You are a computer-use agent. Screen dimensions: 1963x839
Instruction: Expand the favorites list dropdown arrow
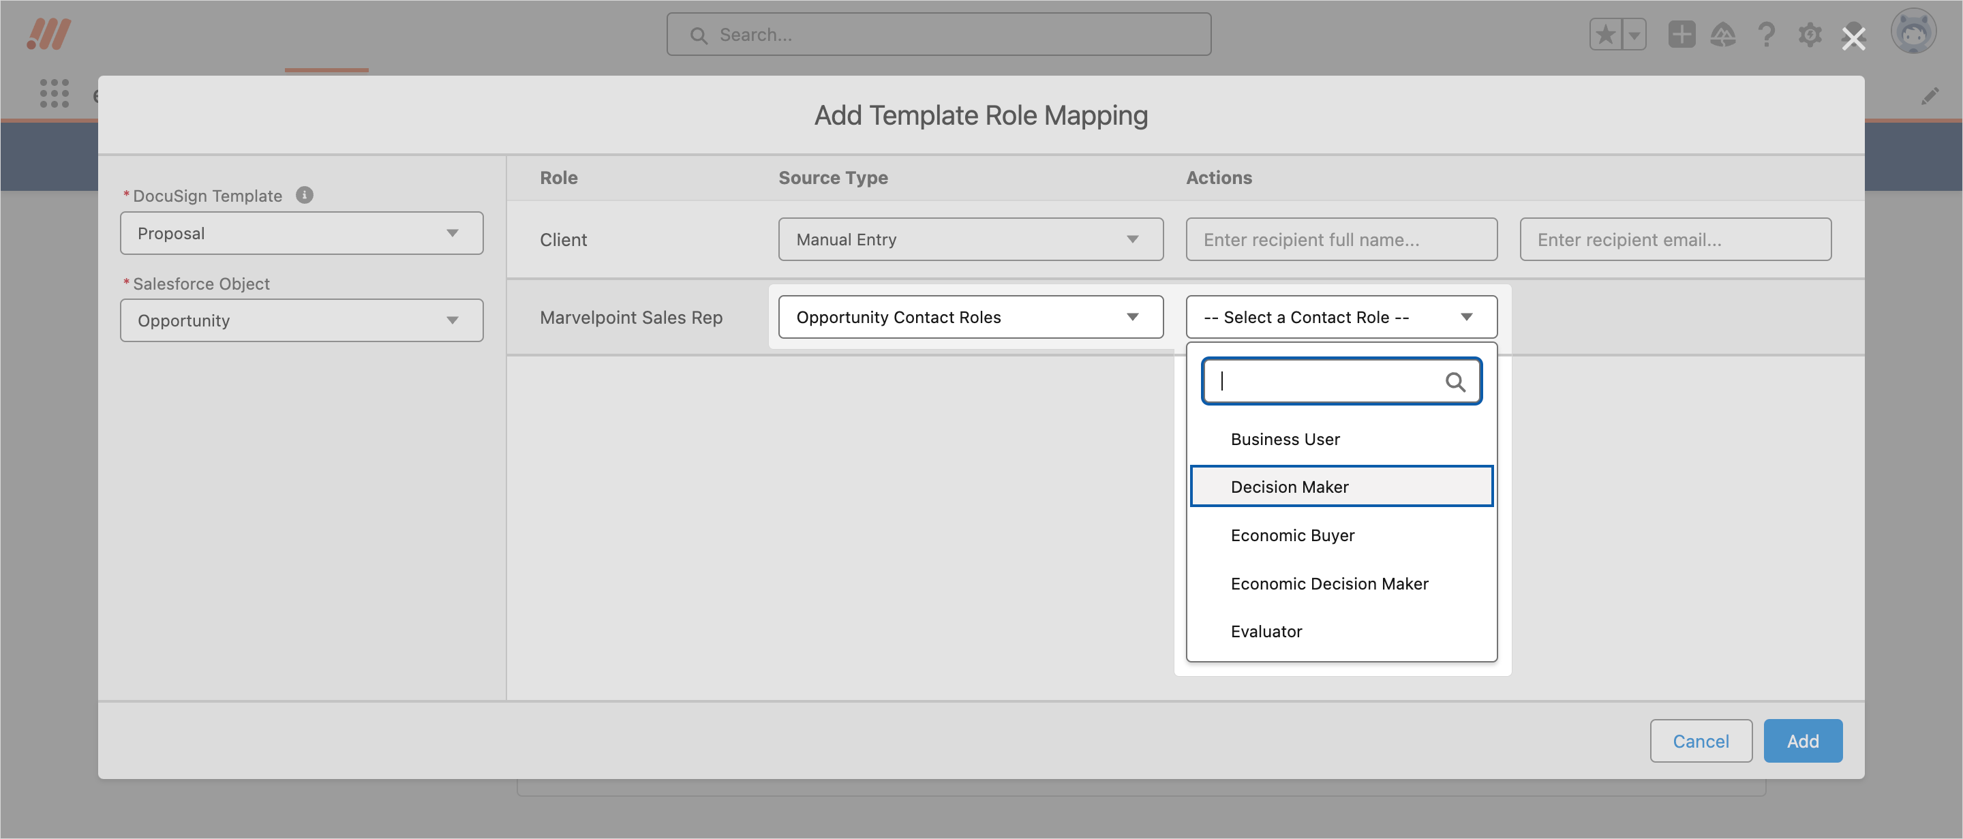pyautogui.click(x=1634, y=34)
